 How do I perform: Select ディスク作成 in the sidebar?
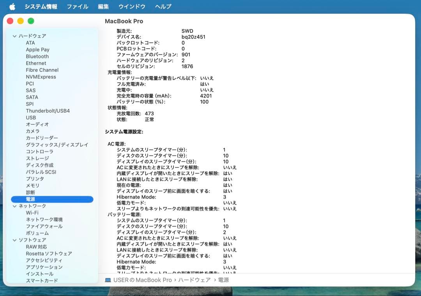coord(39,165)
